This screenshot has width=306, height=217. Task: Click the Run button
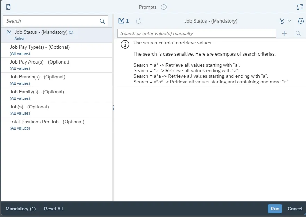point(275,209)
